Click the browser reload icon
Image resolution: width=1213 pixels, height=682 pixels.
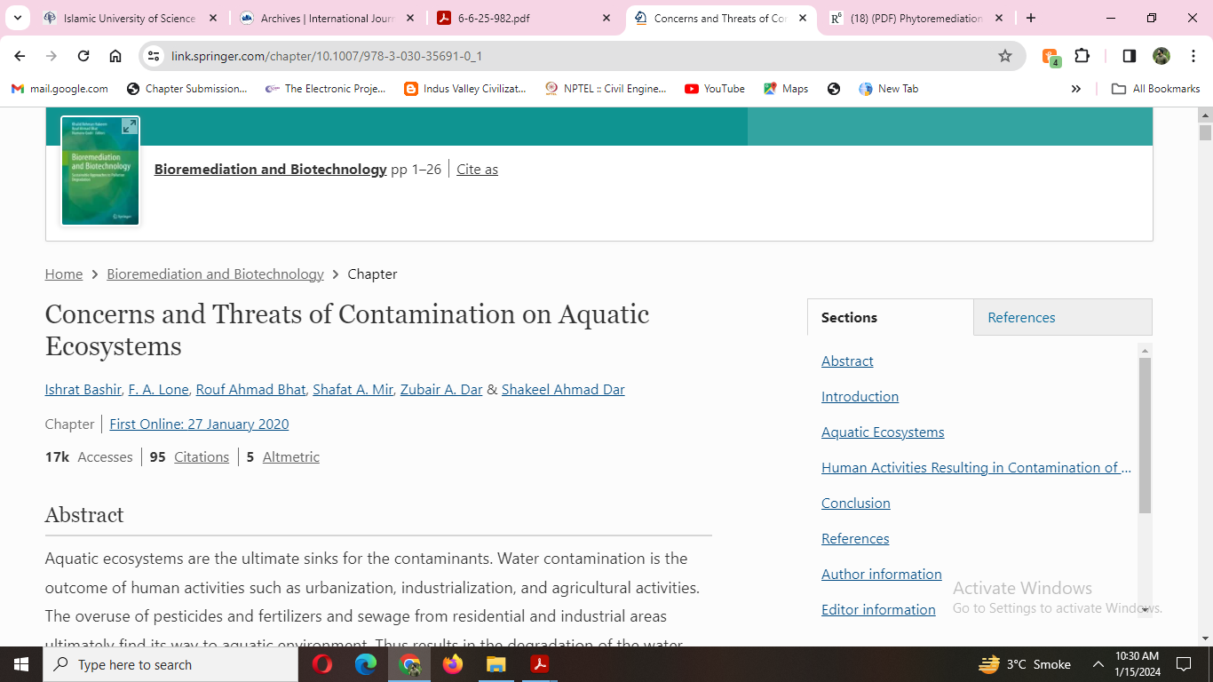83,56
